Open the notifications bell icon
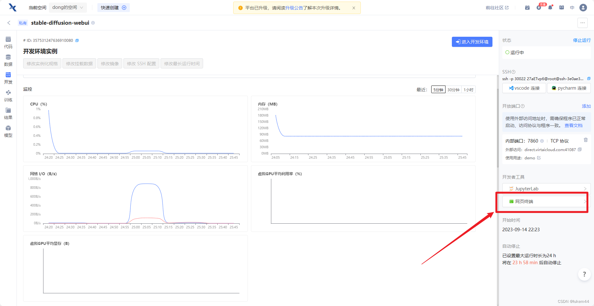Screen dimensions: 594x306 [x=550, y=8]
